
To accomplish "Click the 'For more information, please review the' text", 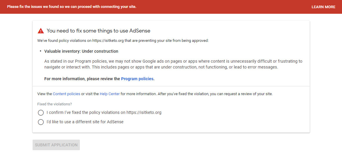I will pos(82,79).
